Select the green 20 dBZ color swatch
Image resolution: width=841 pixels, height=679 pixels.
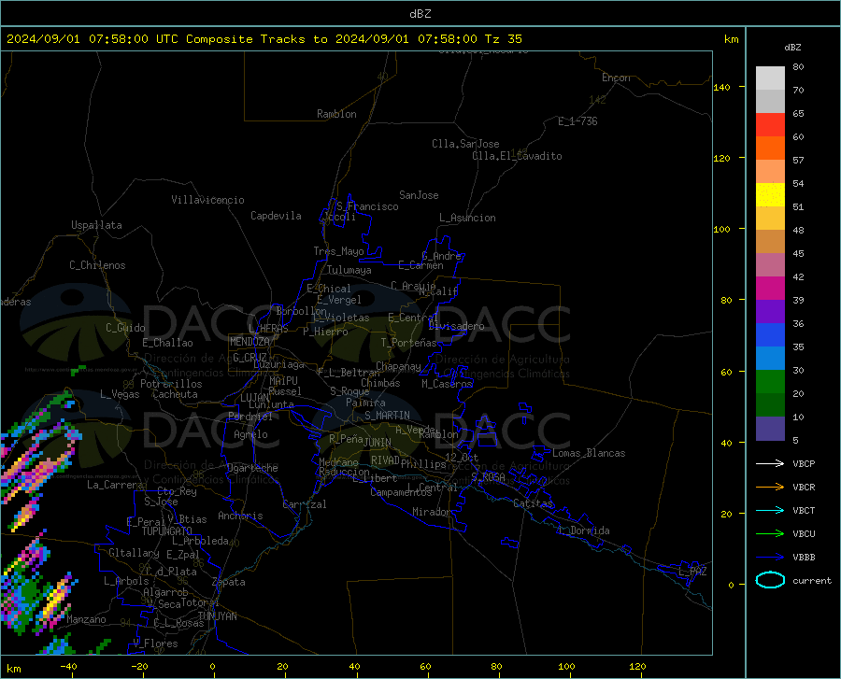tap(770, 382)
